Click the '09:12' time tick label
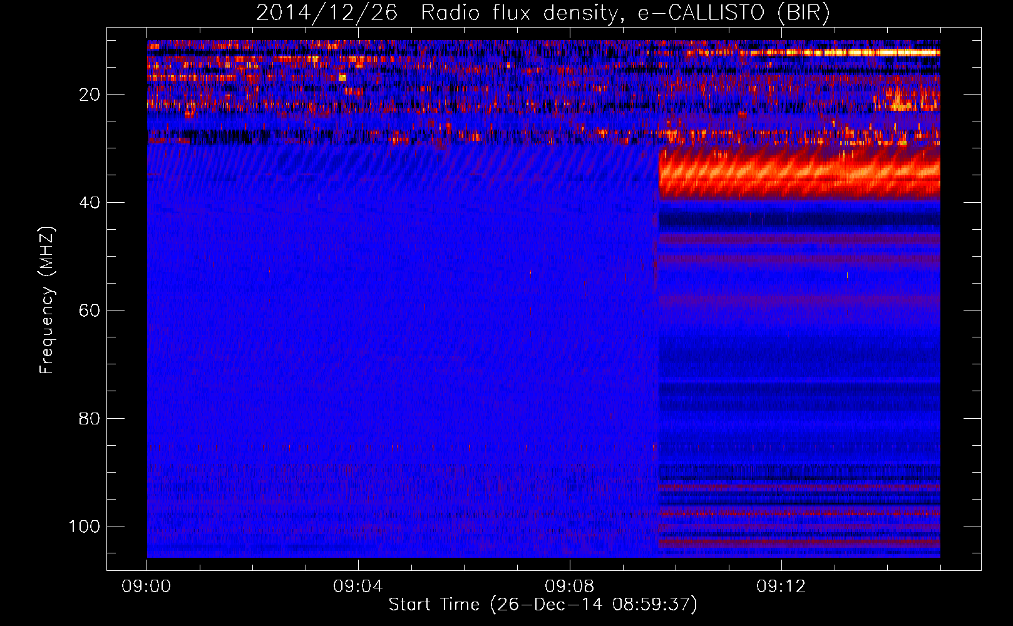Viewport: 1013px width, 626px height. pos(781,587)
